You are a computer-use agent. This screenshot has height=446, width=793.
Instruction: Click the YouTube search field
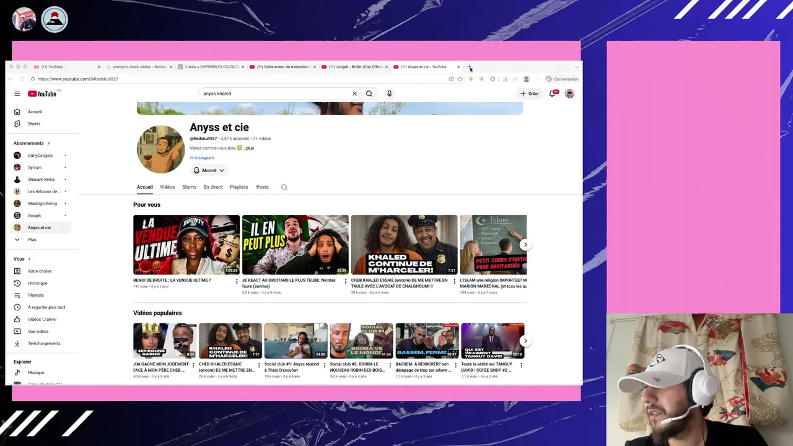click(x=276, y=94)
